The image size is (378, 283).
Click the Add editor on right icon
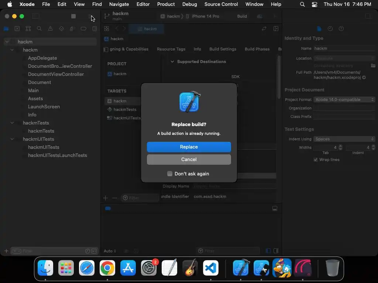coord(276,29)
